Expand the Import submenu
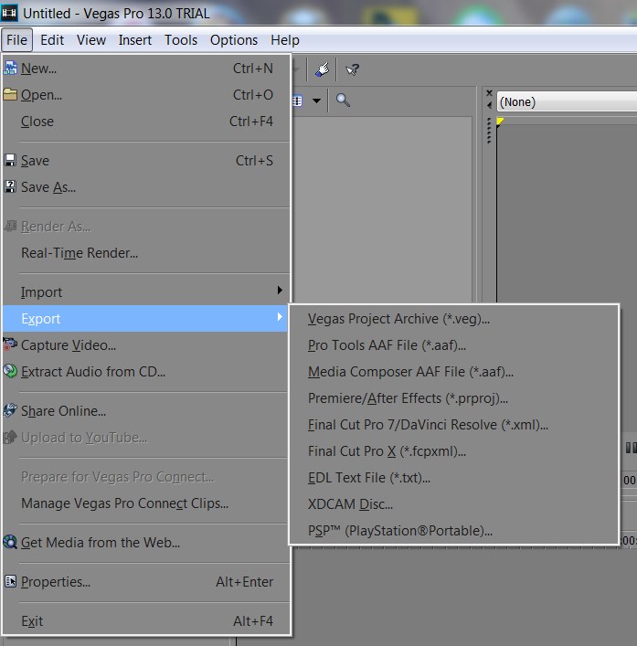The height and width of the screenshot is (646, 637). (146, 292)
